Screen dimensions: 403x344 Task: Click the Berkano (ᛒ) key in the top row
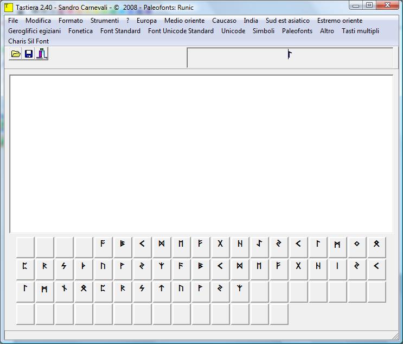123,247
